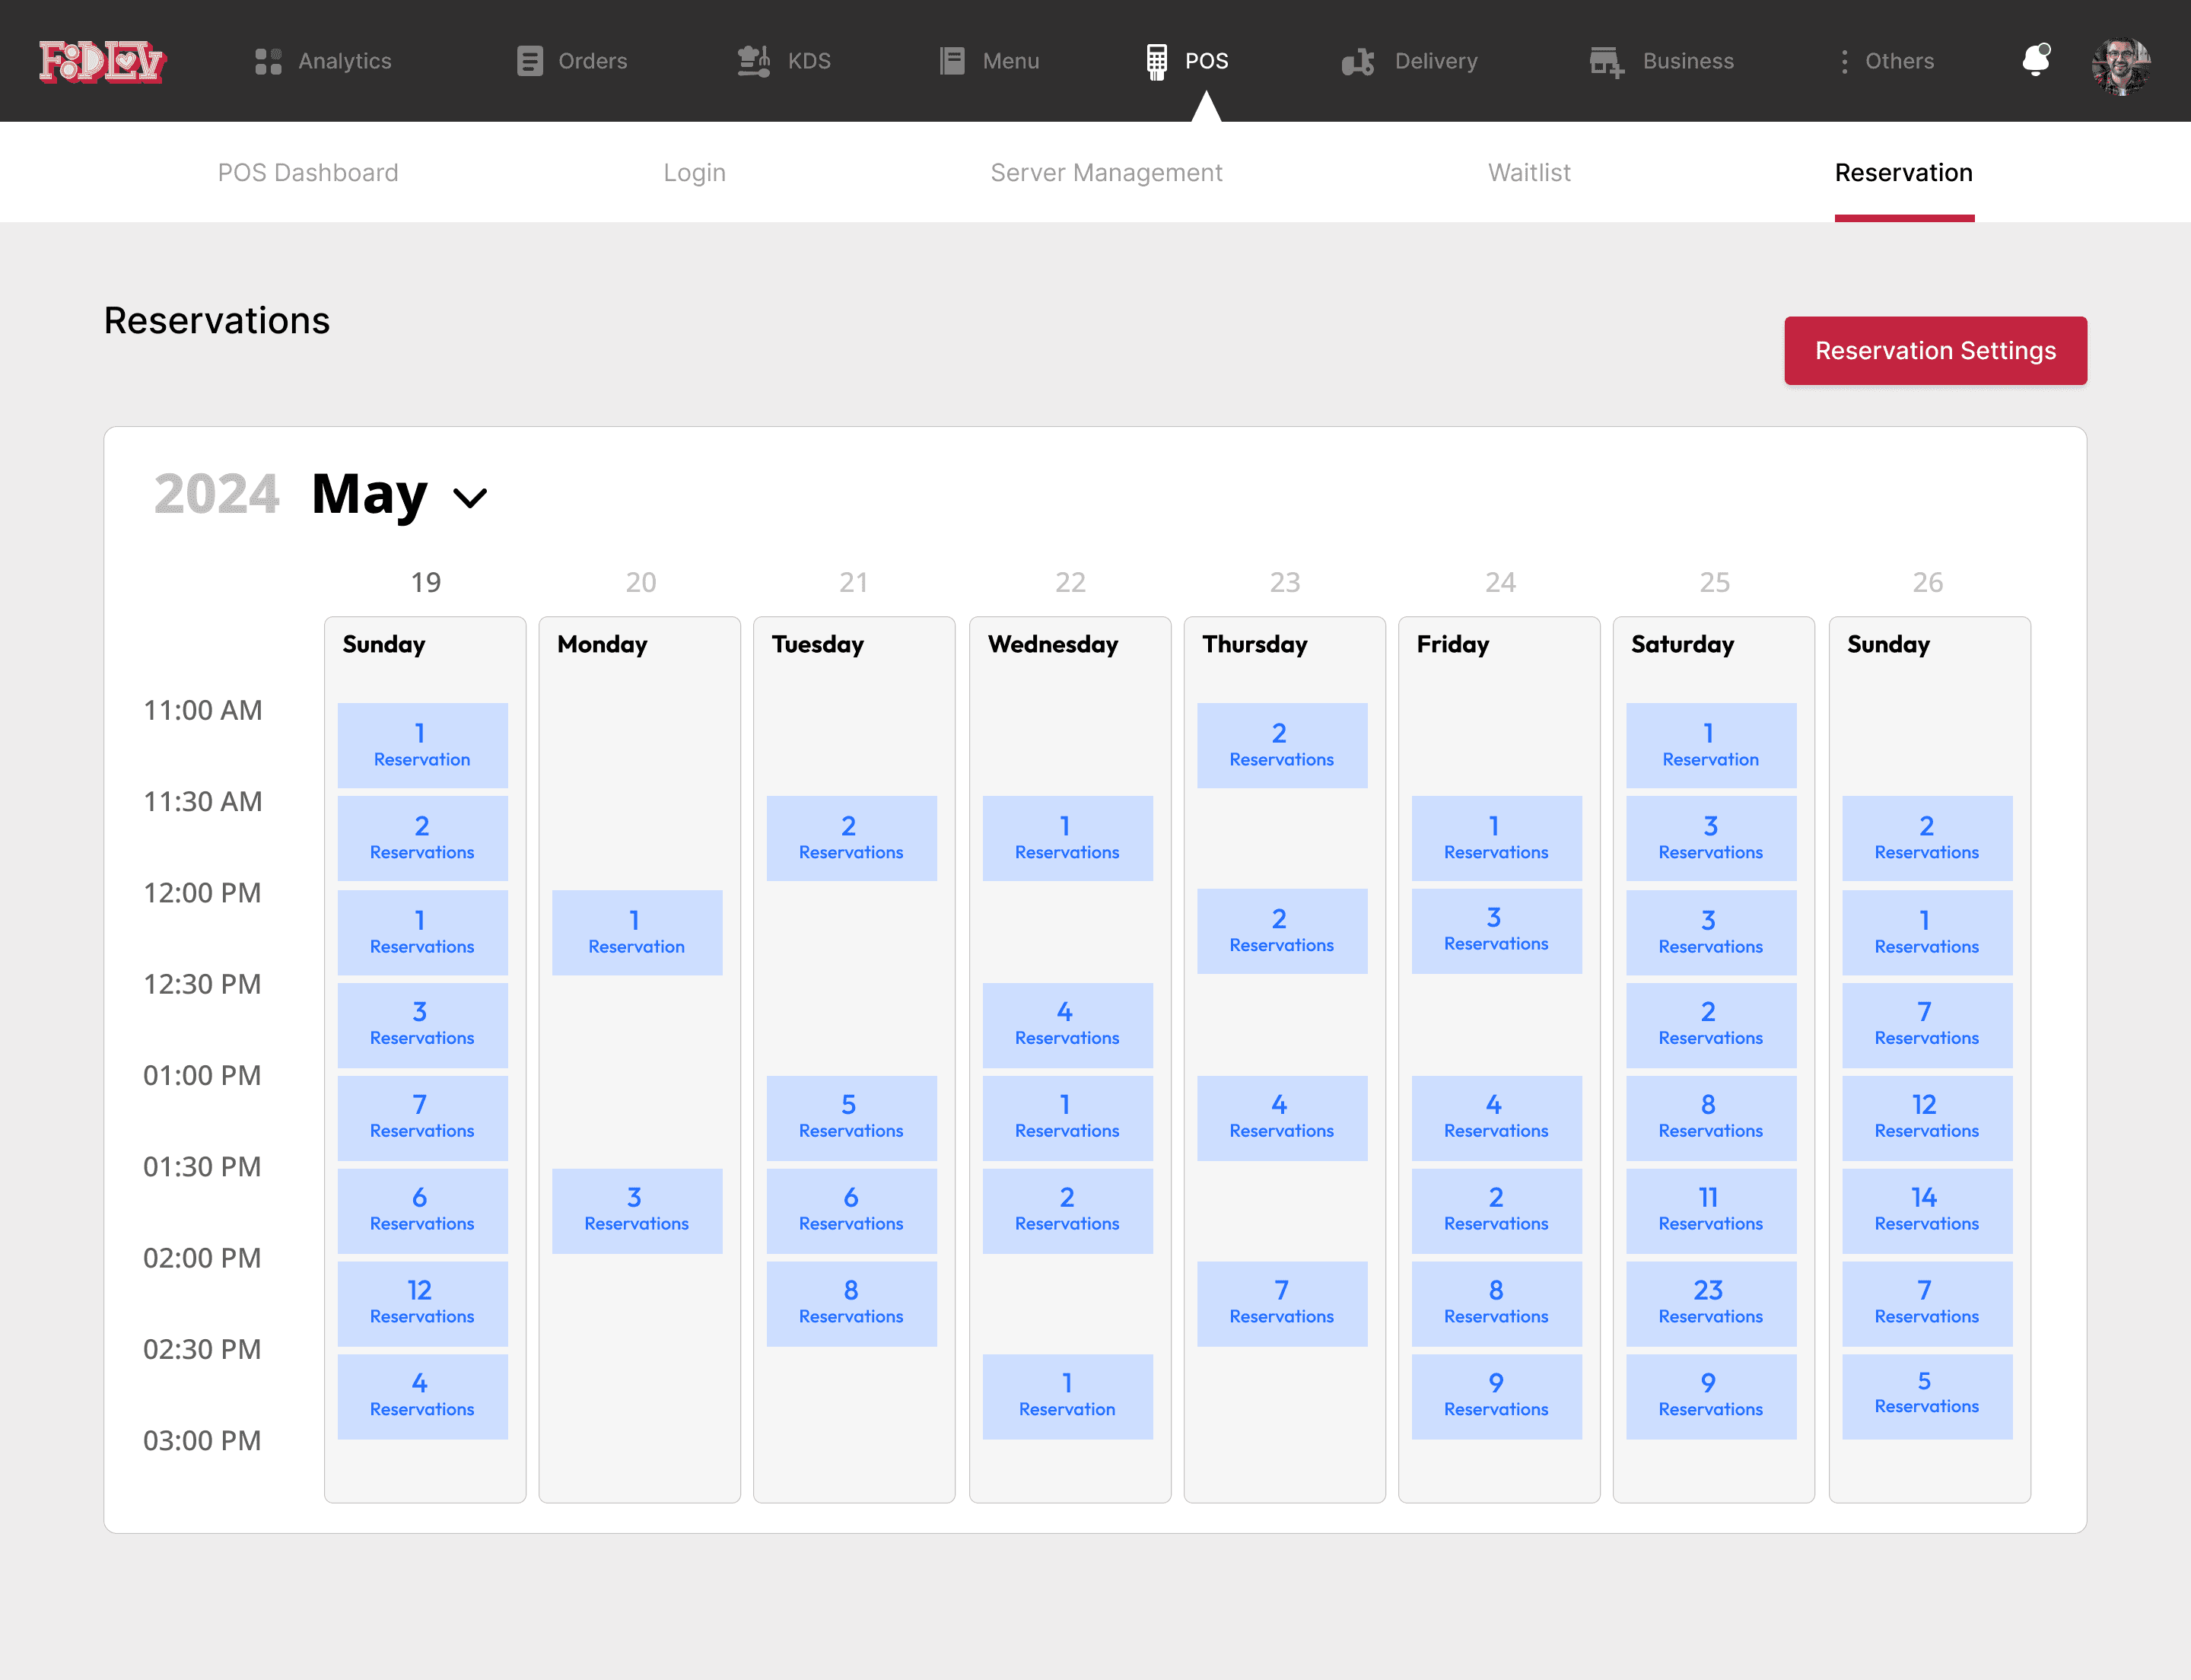Click the Foodlev logo
This screenshot has width=2191, height=1680.
(102, 61)
